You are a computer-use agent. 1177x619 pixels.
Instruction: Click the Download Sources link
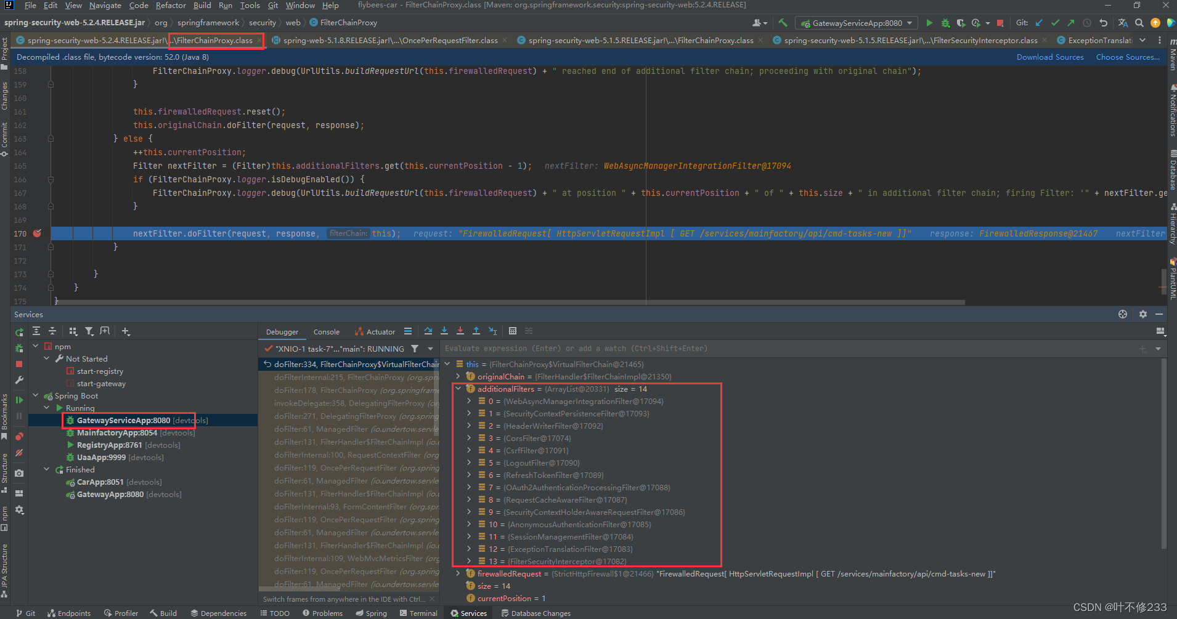[x=1050, y=57]
